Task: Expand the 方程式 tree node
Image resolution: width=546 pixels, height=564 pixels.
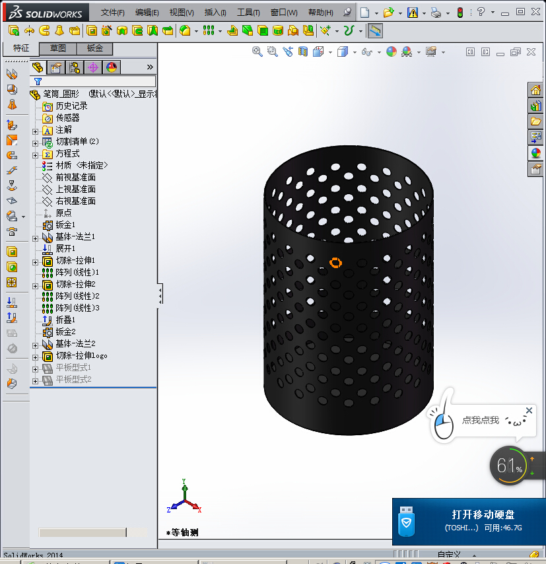Action: tap(35, 155)
